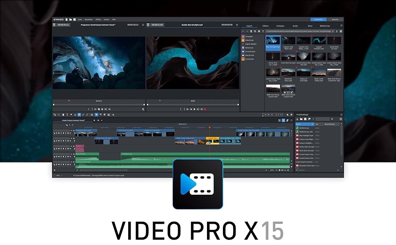Click the program monitor playhead marker
Viewport: 396px width, 245px height.
69,100
